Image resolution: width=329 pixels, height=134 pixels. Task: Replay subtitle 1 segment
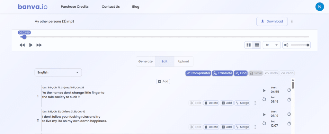[x=264, y=99]
